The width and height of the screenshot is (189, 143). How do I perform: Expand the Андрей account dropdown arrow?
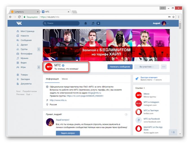168,23
